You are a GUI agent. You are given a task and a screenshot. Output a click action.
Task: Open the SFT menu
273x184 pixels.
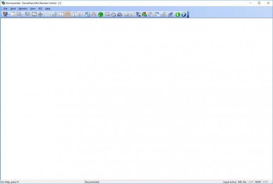click(x=40, y=8)
